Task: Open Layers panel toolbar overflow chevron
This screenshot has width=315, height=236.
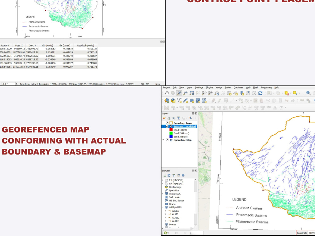Action: pyautogui.click(x=196, y=118)
